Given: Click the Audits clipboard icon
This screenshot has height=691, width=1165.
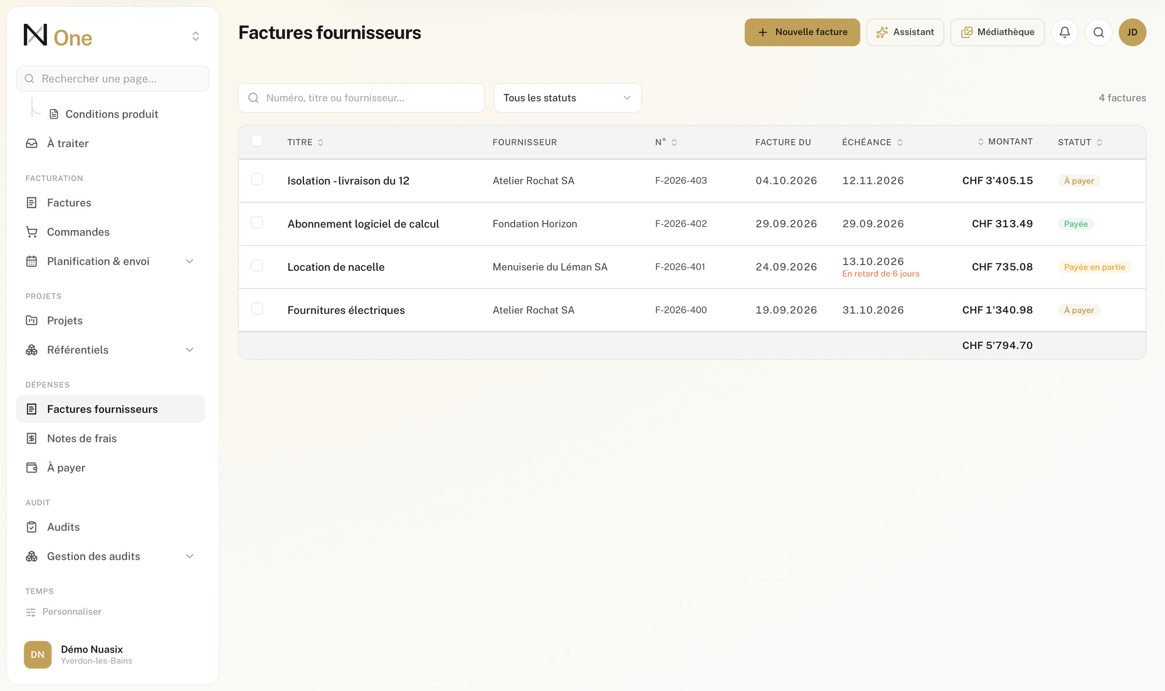Looking at the screenshot, I should pos(32,527).
